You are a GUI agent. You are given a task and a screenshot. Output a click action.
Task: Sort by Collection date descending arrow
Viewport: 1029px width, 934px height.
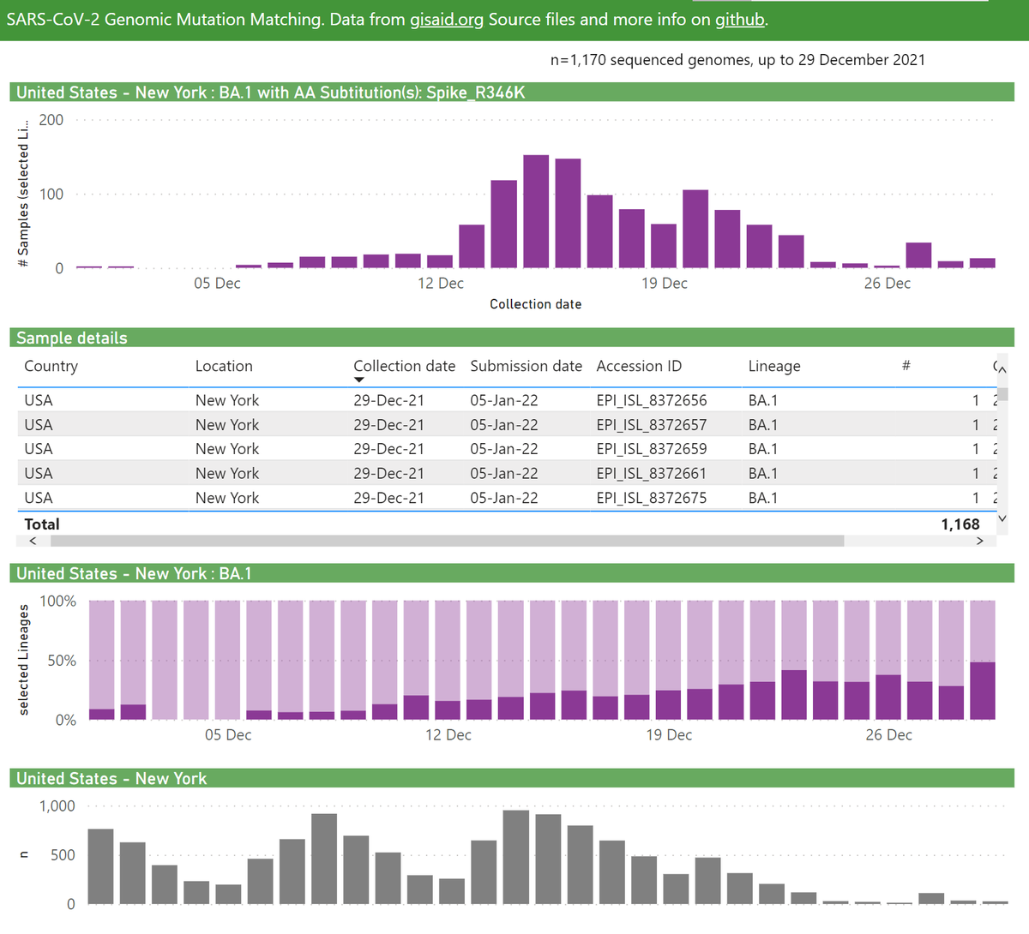click(359, 380)
